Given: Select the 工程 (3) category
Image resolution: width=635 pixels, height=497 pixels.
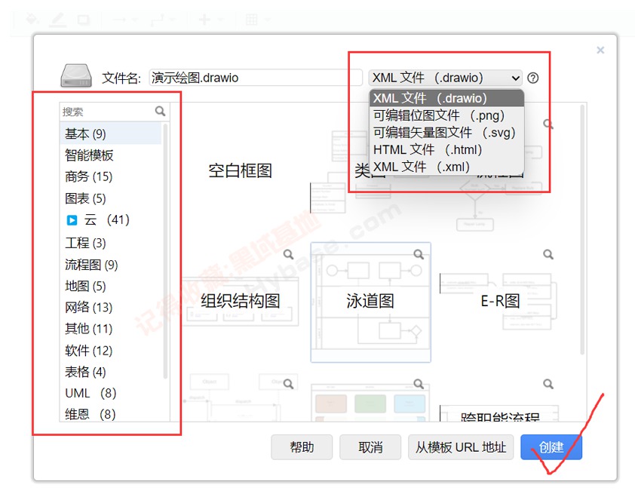Looking at the screenshot, I should (111, 243).
